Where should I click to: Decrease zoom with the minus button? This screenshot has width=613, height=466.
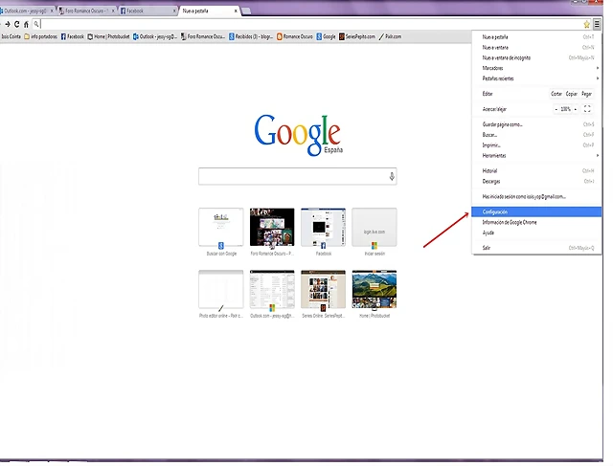coord(556,109)
